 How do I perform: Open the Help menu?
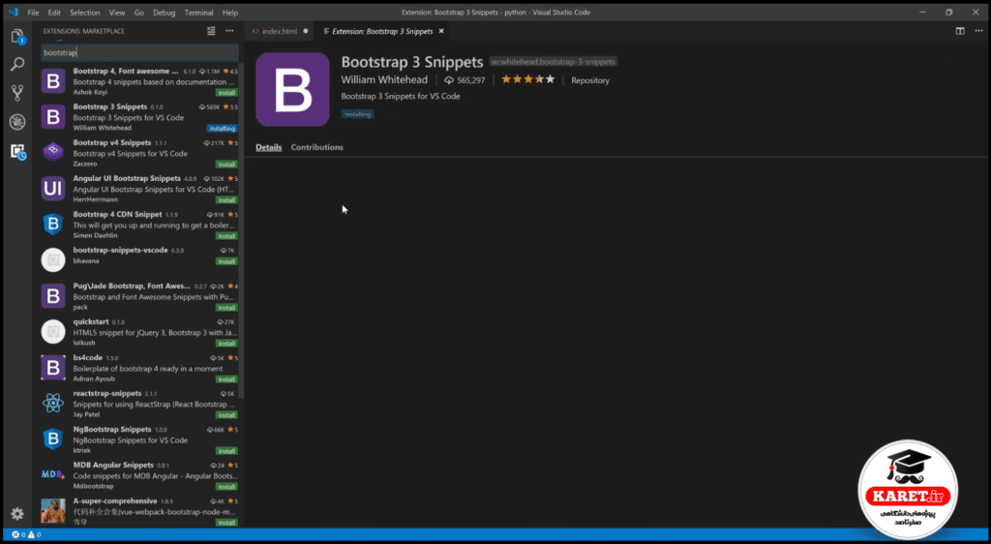point(230,12)
